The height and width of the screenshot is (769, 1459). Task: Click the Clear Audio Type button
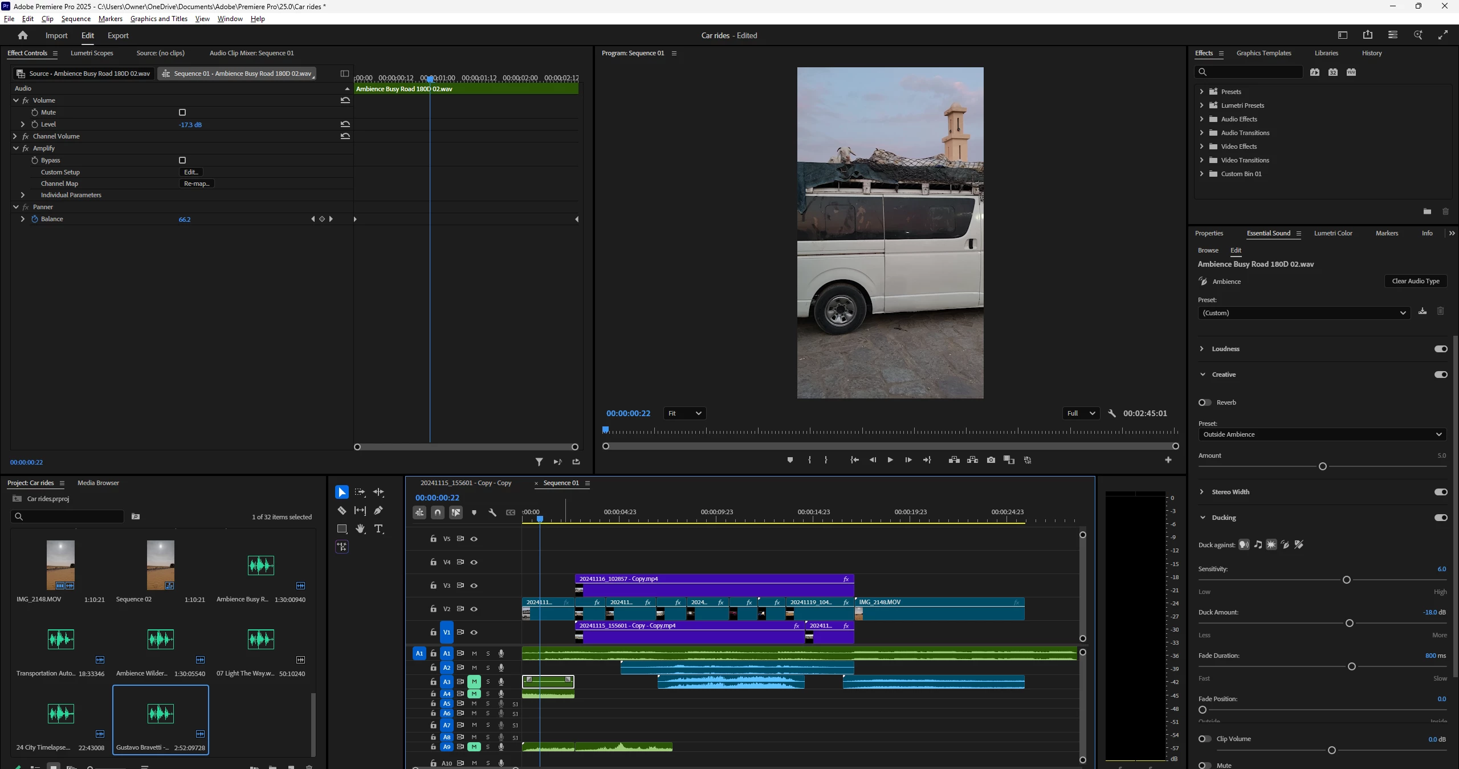(x=1415, y=281)
